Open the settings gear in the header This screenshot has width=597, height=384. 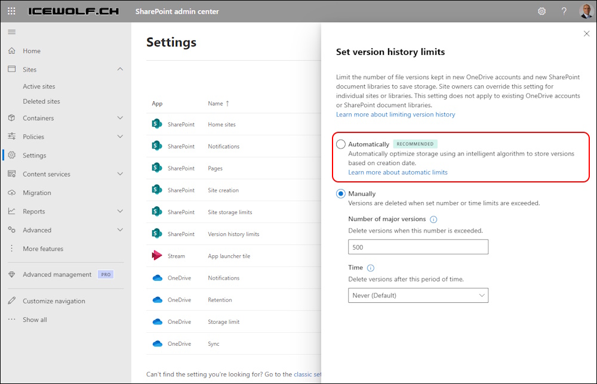coord(542,11)
